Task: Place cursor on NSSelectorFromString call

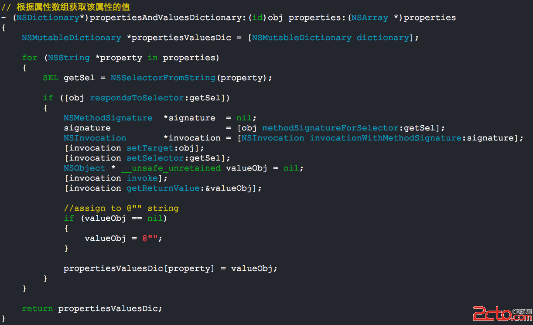Action: tap(163, 78)
